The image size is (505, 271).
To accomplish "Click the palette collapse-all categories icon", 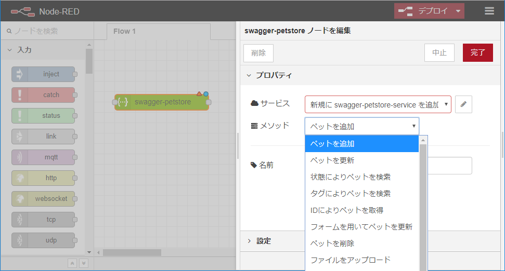I will point(72,263).
